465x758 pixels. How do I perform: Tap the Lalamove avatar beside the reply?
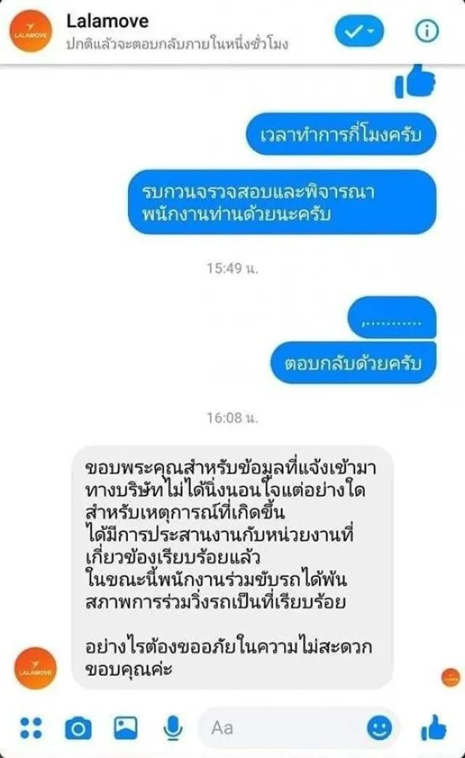pos(36,668)
